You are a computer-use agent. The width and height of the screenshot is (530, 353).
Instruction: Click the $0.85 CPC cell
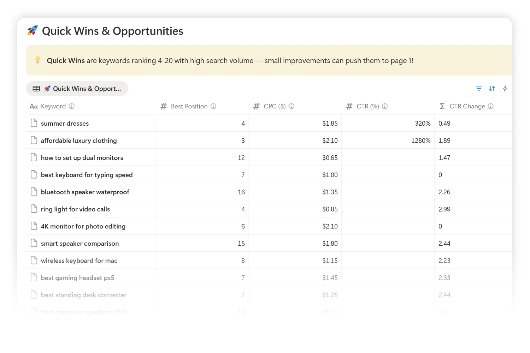point(295,209)
